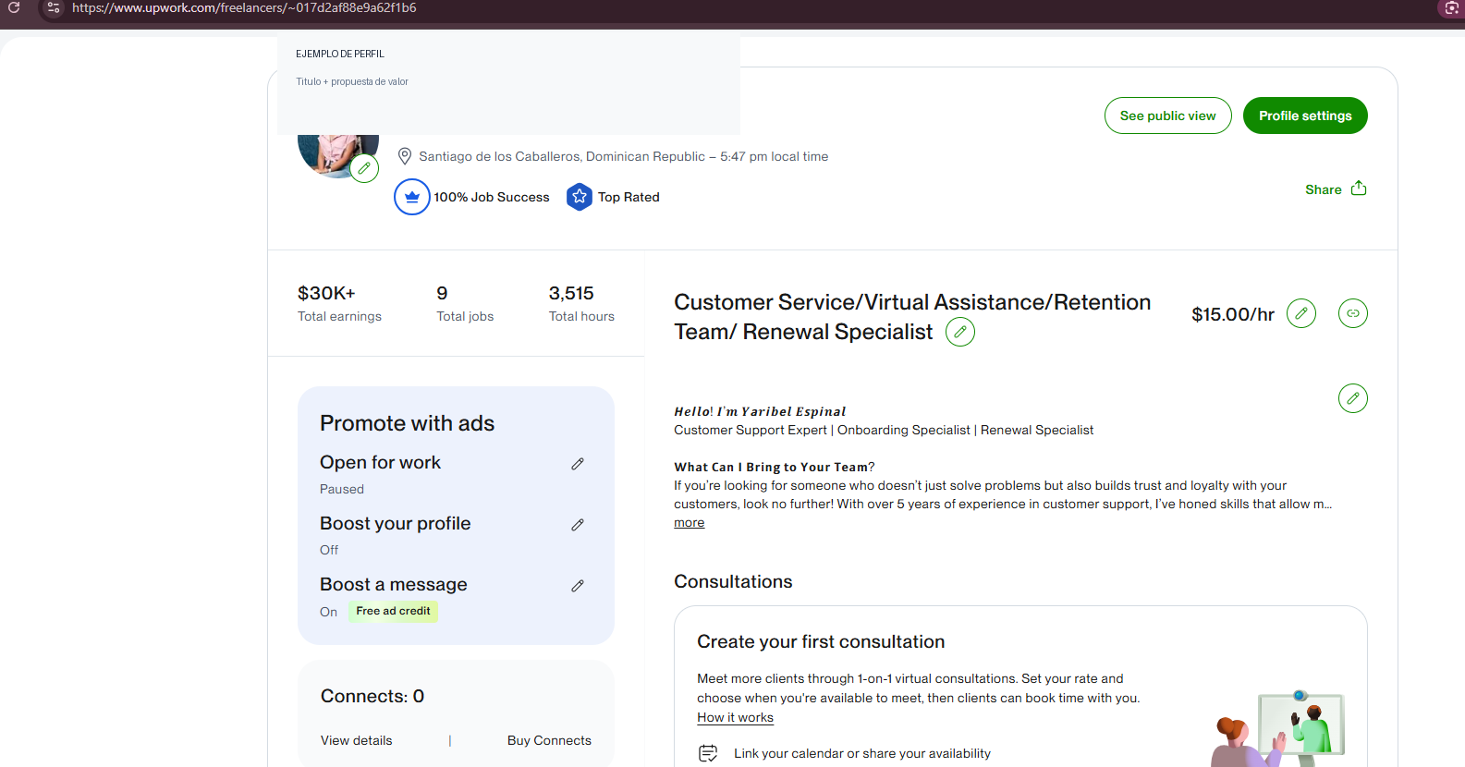
Task: Open site information icon in address bar
Action: pyautogui.click(x=53, y=7)
